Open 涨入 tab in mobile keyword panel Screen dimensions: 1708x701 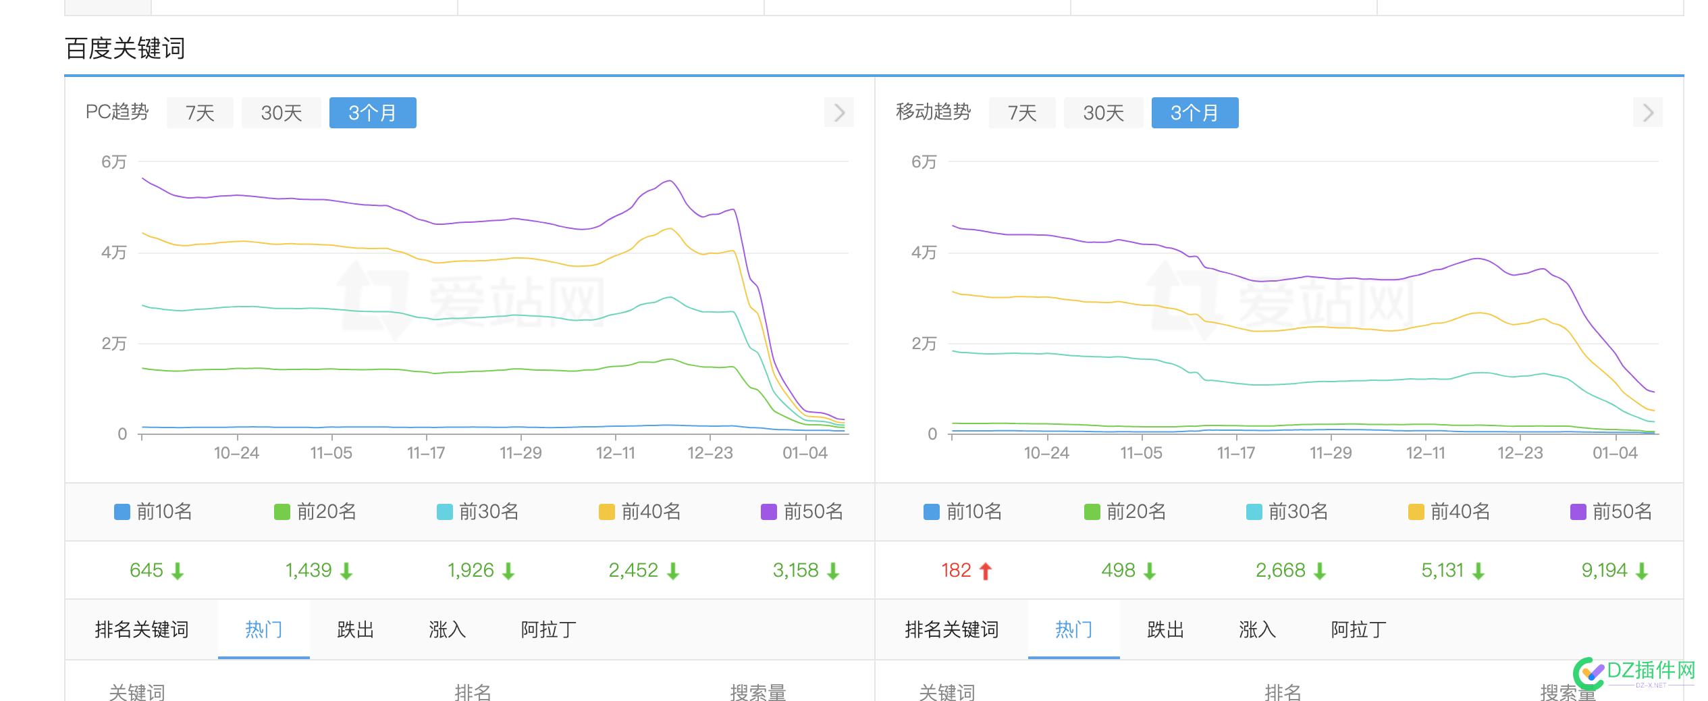(1258, 629)
